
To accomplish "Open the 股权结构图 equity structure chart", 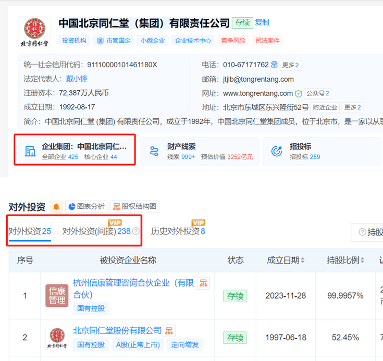I will click(x=134, y=207).
